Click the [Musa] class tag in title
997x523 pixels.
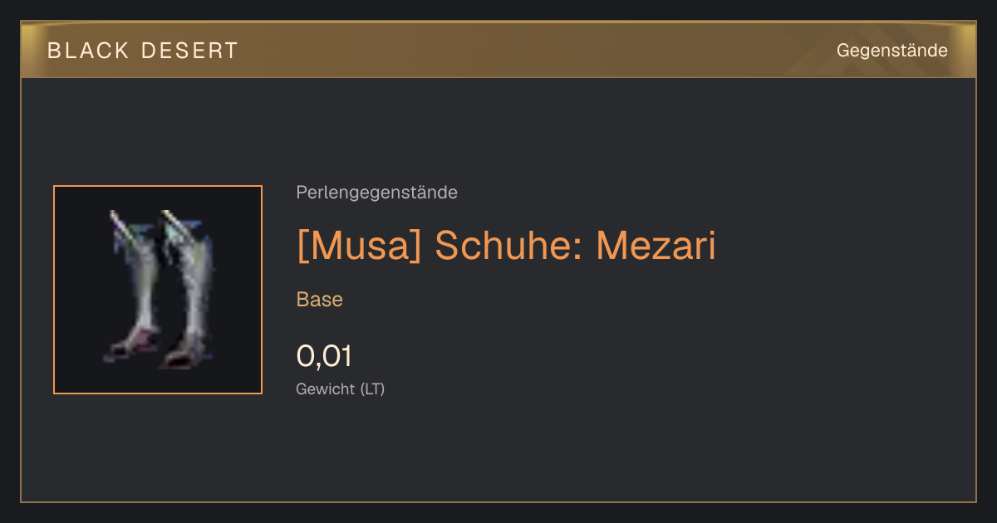pos(359,246)
